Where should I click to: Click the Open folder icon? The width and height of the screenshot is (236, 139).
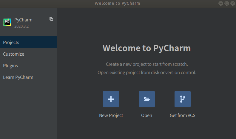pos(147,99)
